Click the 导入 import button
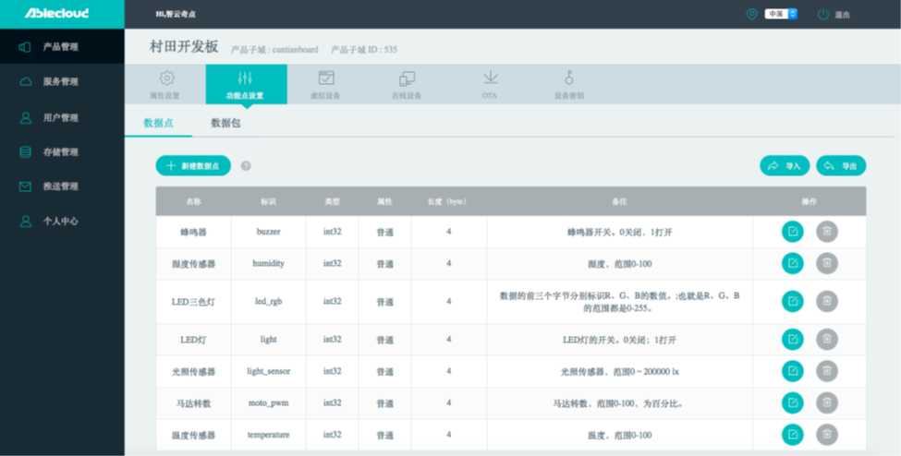901x456 pixels. 785,165
